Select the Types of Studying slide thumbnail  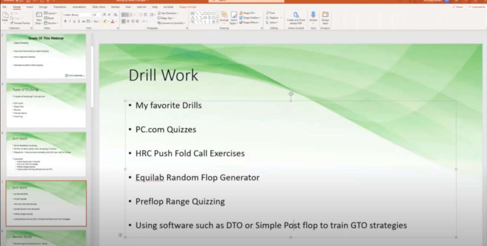tap(46, 105)
